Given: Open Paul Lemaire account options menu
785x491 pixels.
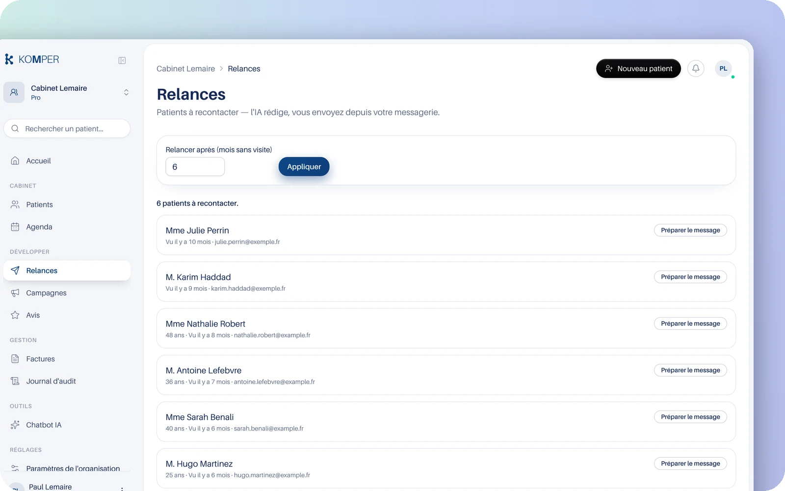Looking at the screenshot, I should click(122, 489).
